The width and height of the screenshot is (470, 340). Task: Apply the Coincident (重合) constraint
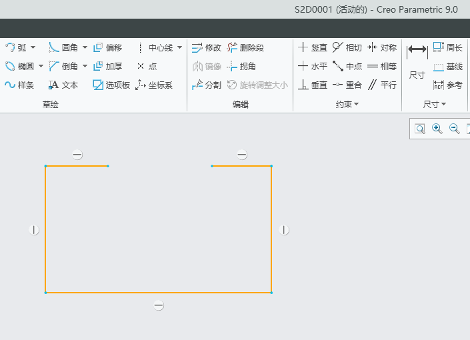[347, 85]
